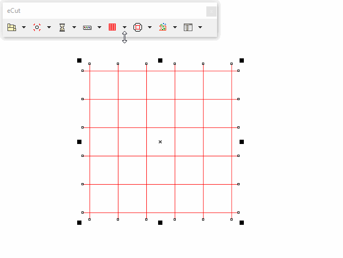Click the top-left black selection handle
This screenshot has width=343, height=258.
[x=79, y=60]
